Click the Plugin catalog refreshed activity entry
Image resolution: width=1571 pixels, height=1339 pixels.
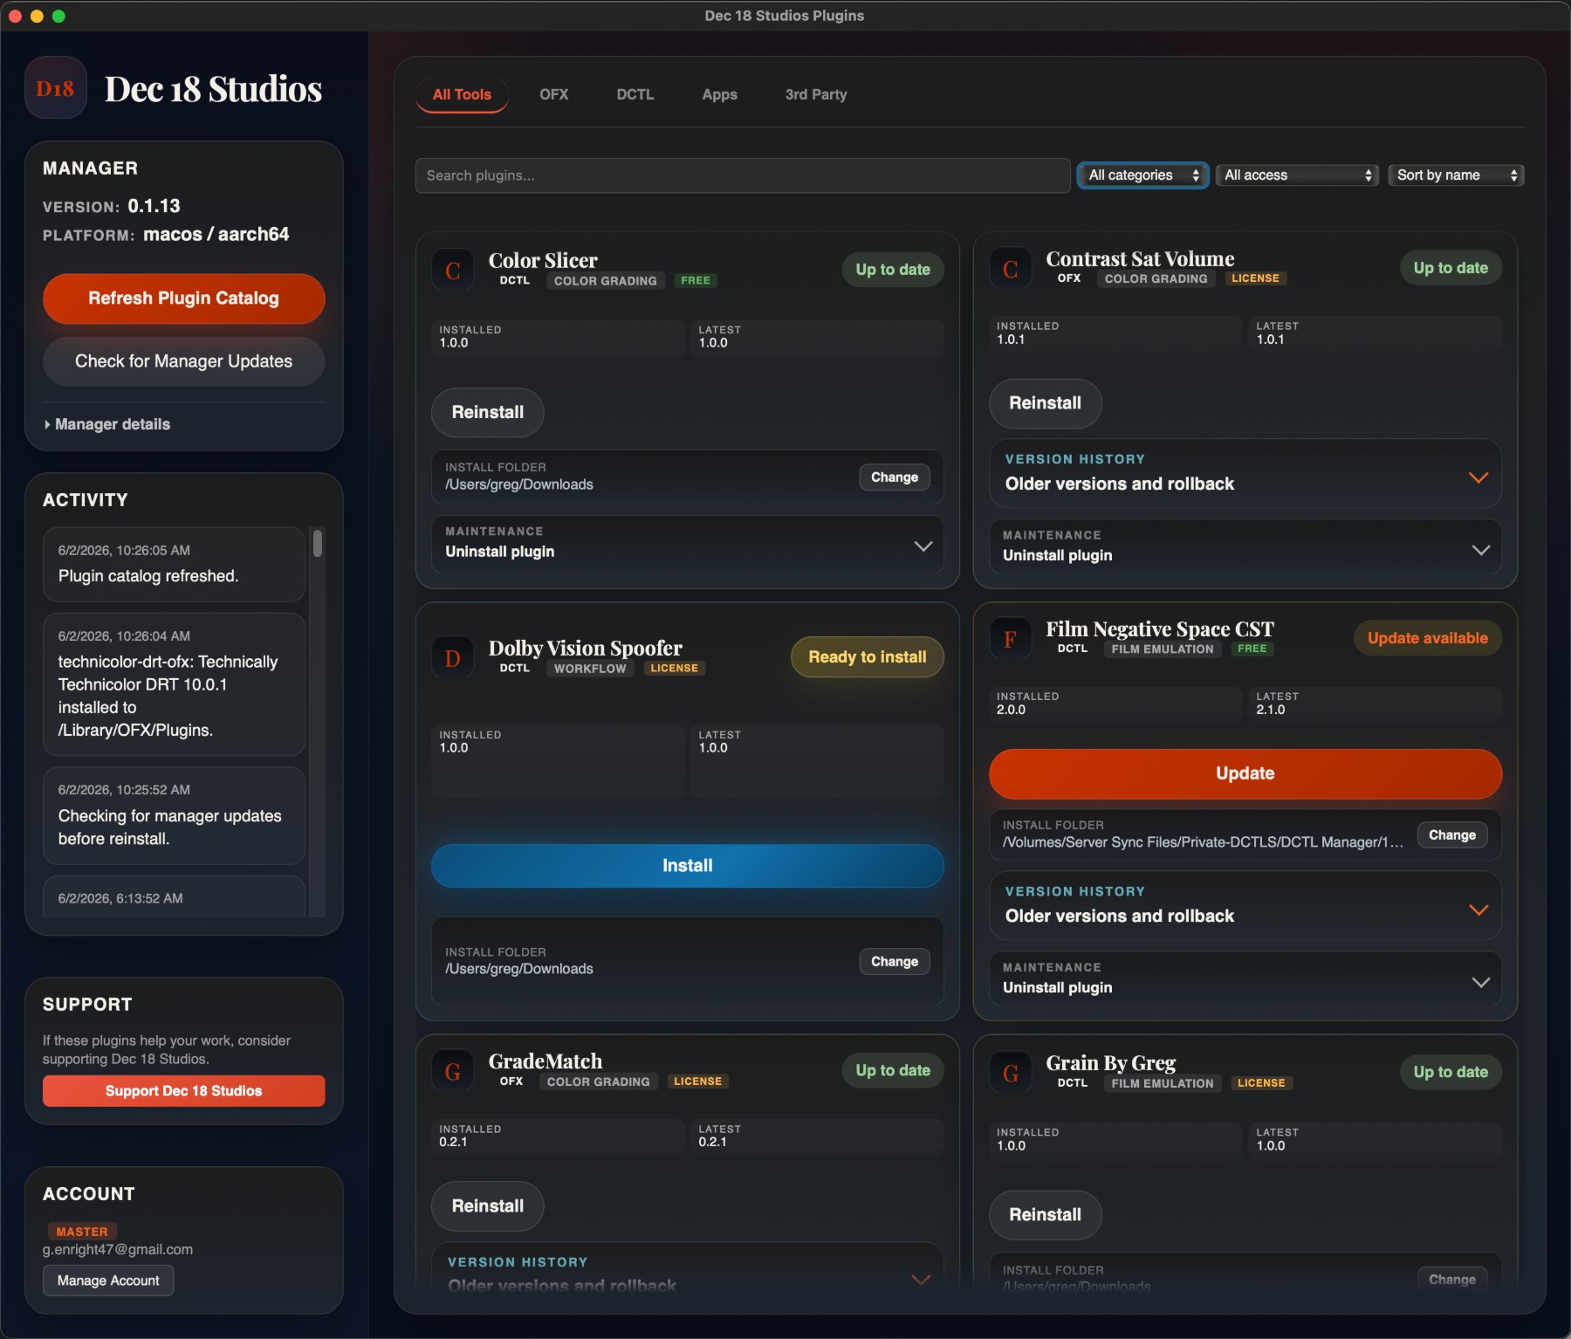click(174, 565)
